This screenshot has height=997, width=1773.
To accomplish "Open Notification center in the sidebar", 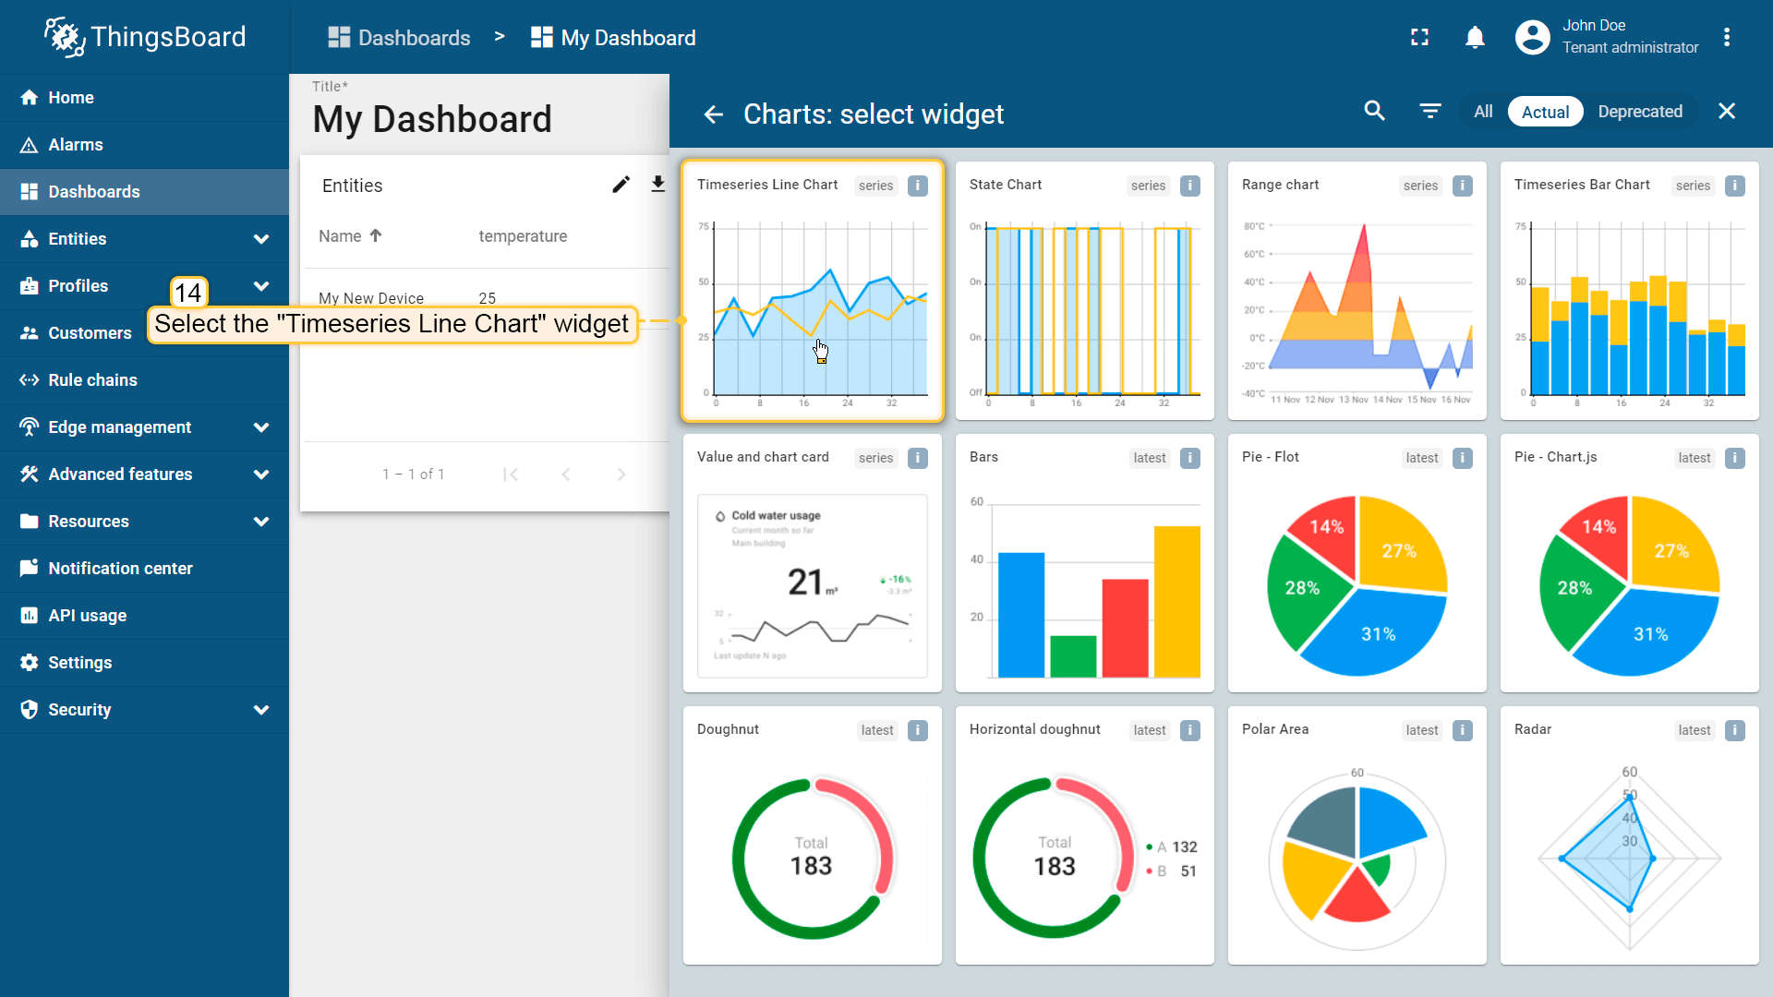I will click(x=144, y=569).
